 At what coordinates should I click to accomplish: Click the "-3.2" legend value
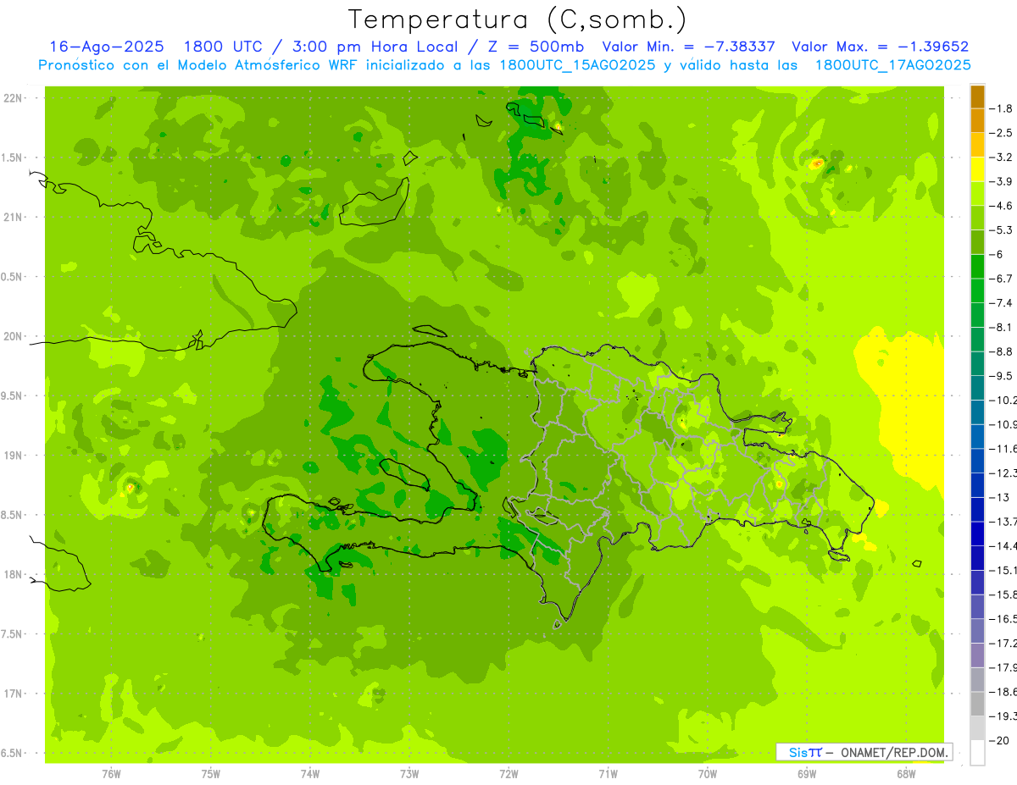coord(1002,158)
